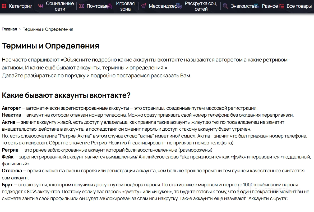The height and width of the screenshot is (212, 314).
Task: Click the bold term Фейк
Action: click(8, 157)
